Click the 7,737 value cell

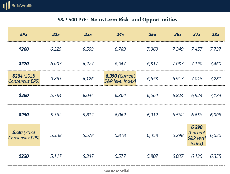pos(215,49)
